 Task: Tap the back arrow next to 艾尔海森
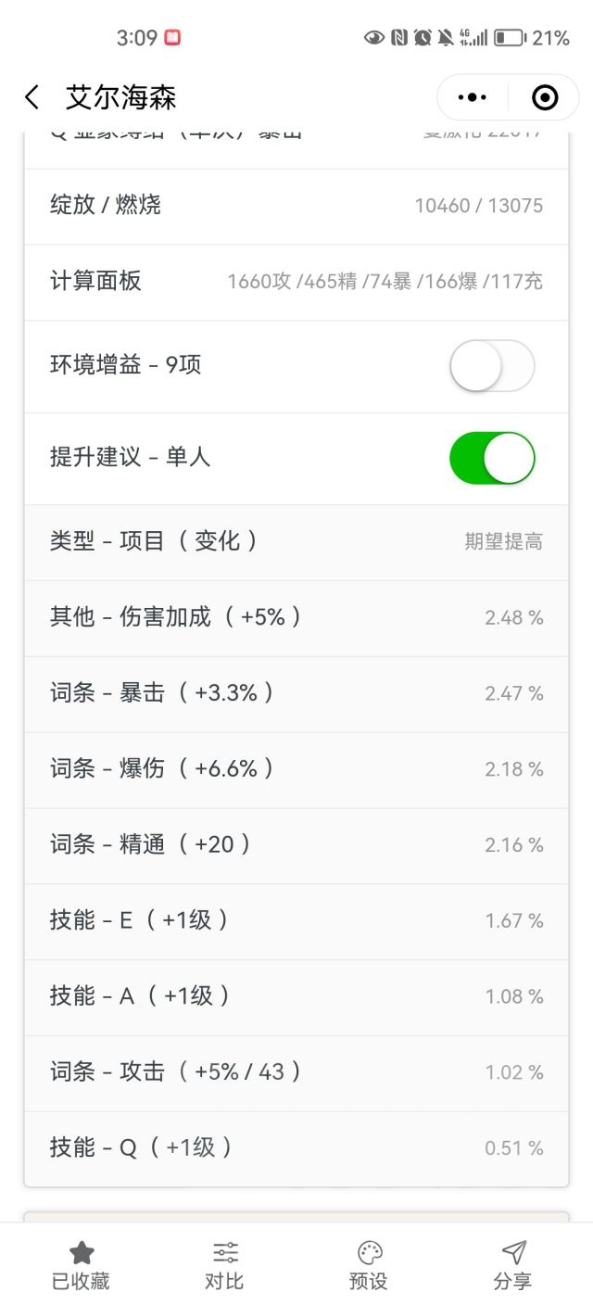coord(32,97)
